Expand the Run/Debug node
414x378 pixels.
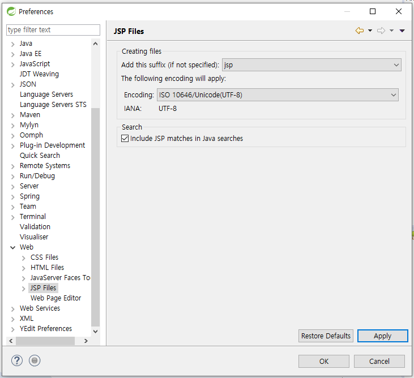[x=12, y=177]
